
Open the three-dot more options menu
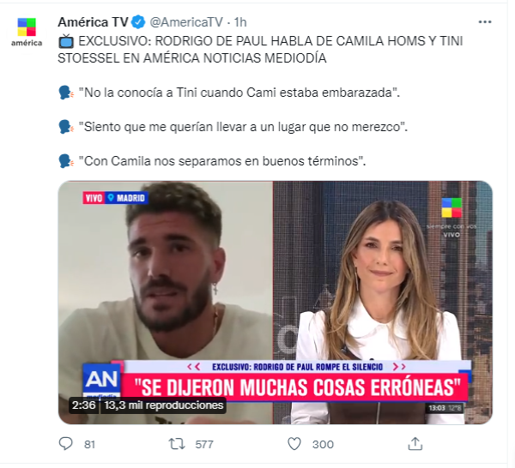[x=485, y=22]
